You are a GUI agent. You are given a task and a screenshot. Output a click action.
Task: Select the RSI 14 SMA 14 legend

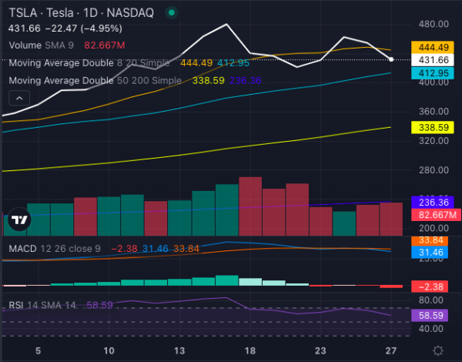point(42,305)
